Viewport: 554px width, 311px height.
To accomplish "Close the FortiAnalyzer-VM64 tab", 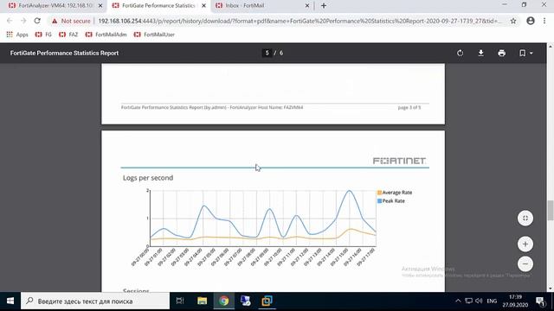I will 100,6.
